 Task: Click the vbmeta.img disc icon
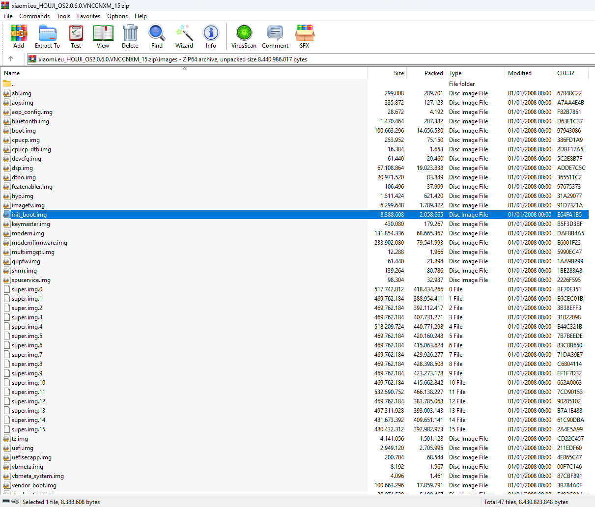[7, 467]
